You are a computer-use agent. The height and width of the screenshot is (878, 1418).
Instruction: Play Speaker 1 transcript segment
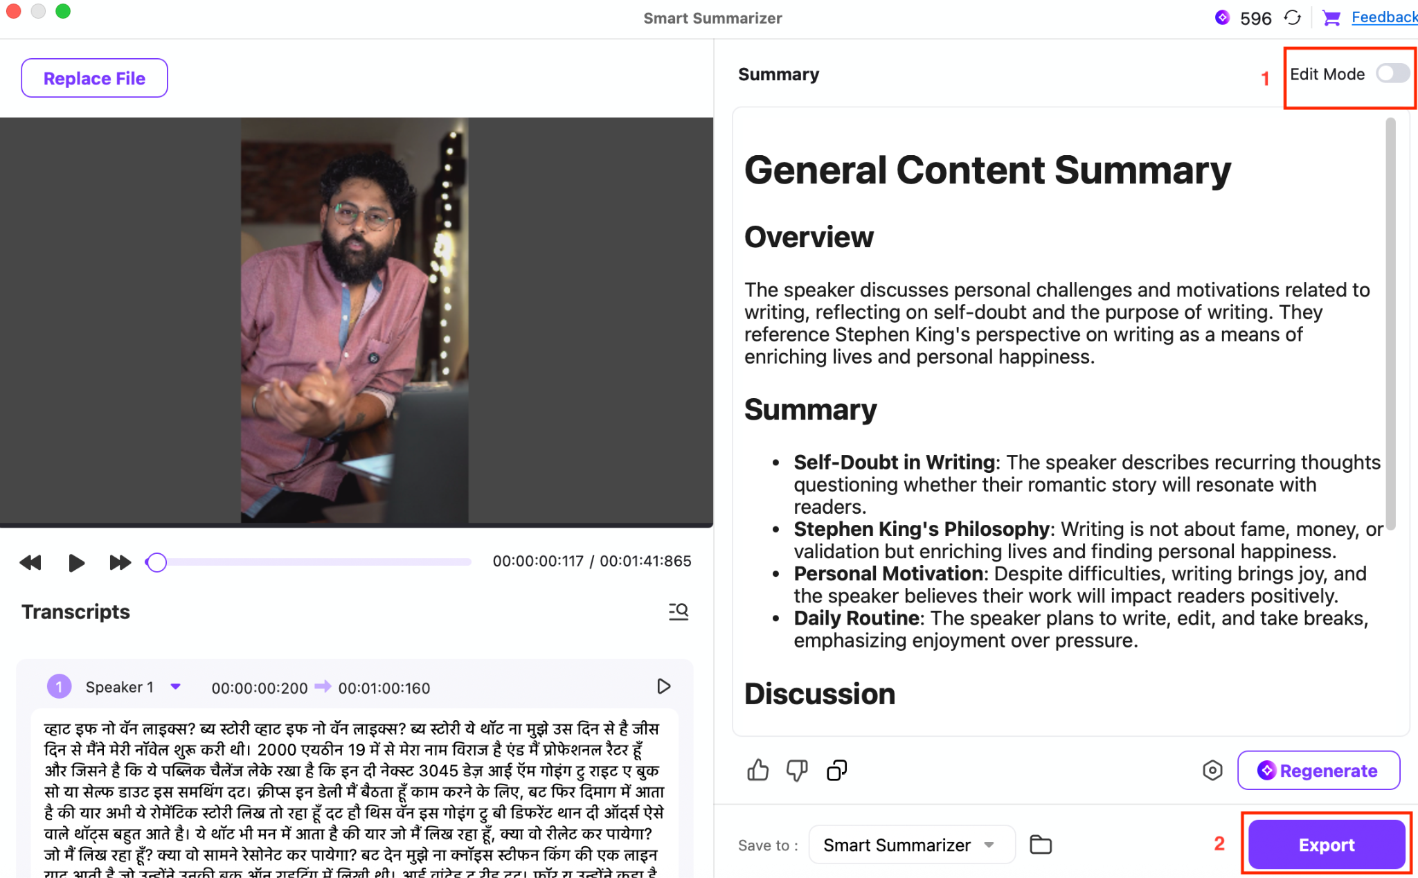[x=663, y=686]
